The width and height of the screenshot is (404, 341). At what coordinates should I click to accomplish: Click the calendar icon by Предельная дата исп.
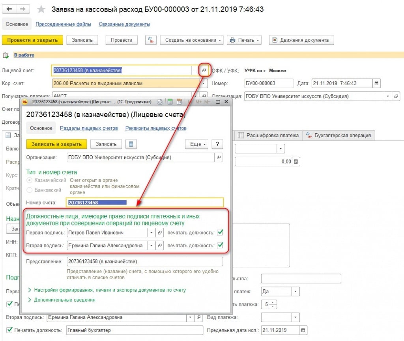pyautogui.click(x=303, y=330)
